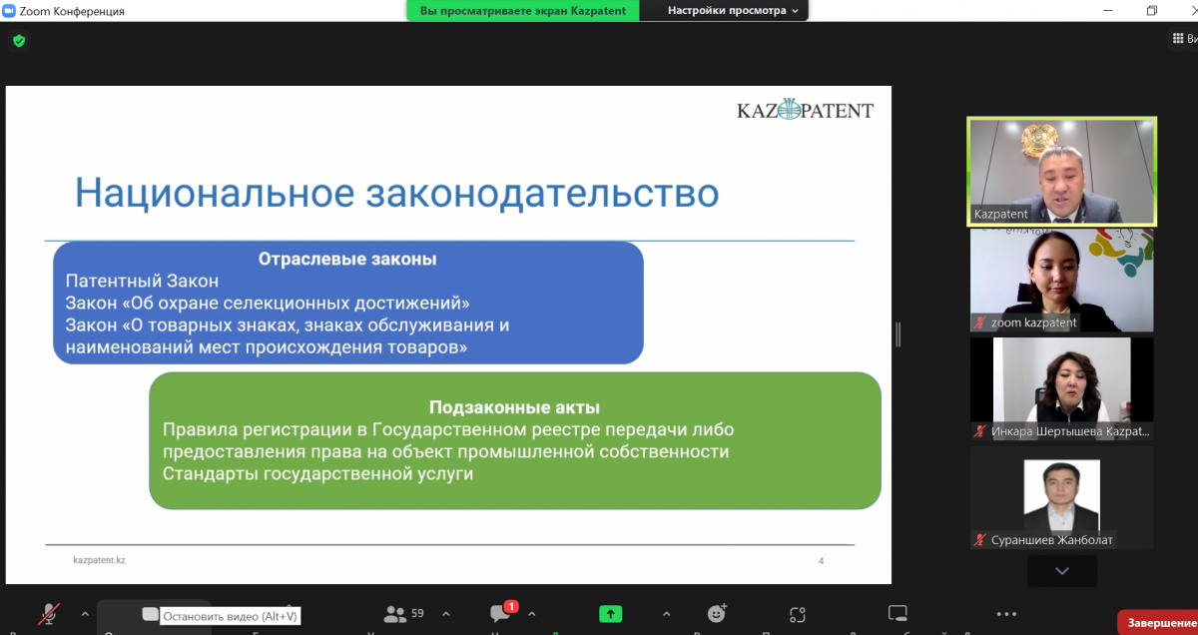Expand the share screen options arrow
The height and width of the screenshot is (635, 1198).
click(666, 614)
